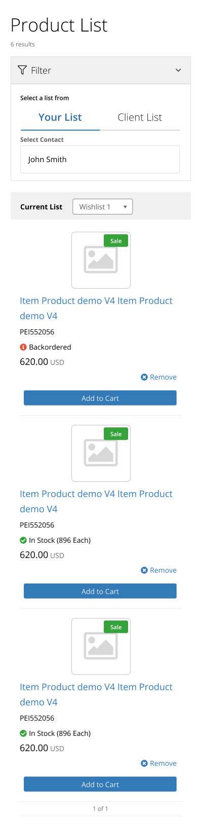Click the funnel Filter icon
201x836 pixels.
(x=22, y=70)
